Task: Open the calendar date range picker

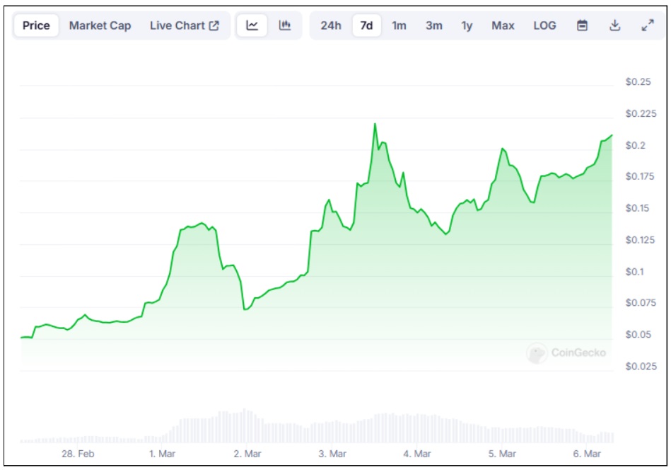Action: point(582,25)
